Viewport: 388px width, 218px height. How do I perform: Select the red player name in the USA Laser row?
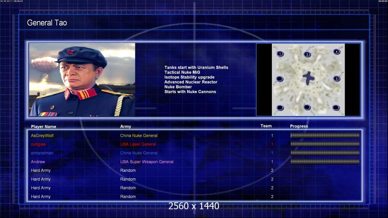point(38,144)
